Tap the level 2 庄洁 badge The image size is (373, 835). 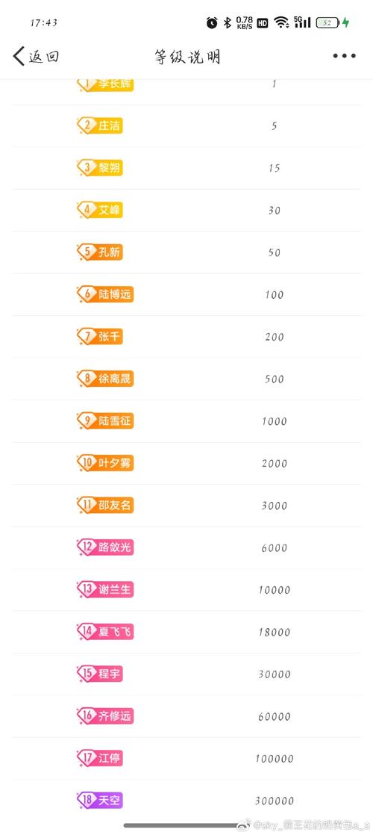coord(100,125)
